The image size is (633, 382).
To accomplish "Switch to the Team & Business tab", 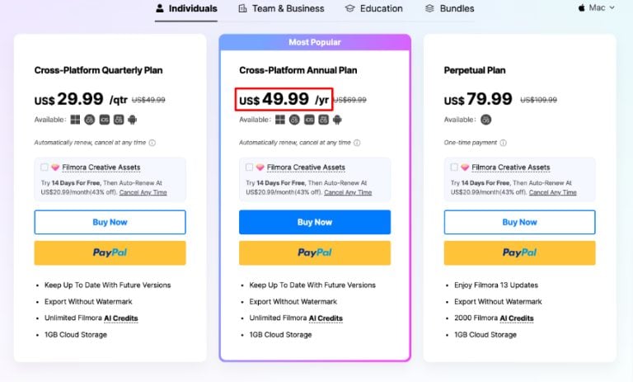I will click(x=283, y=8).
